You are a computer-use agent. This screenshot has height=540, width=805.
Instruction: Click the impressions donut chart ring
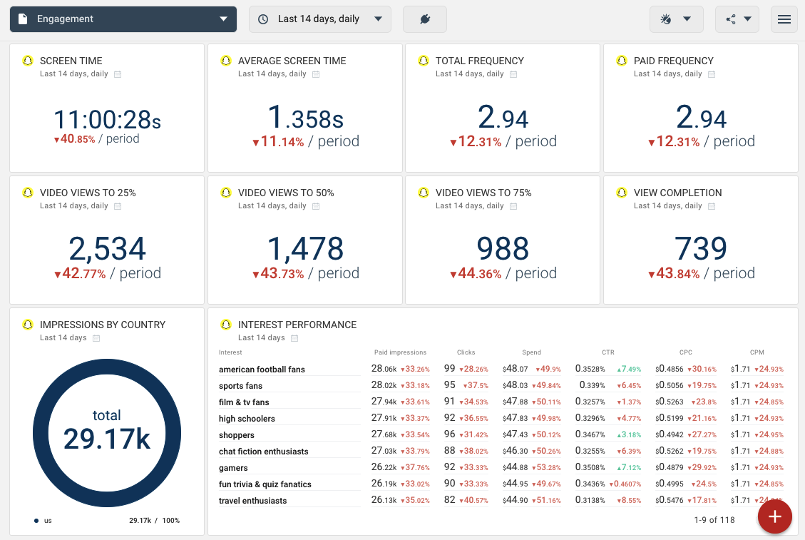pyautogui.click(x=41, y=433)
